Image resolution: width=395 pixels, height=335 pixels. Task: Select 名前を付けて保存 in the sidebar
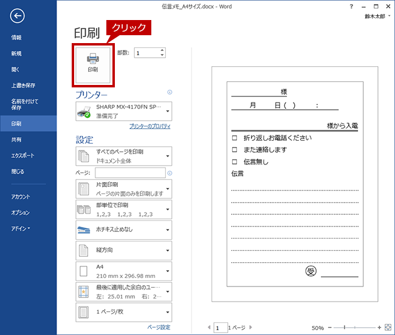pyautogui.click(x=25, y=104)
